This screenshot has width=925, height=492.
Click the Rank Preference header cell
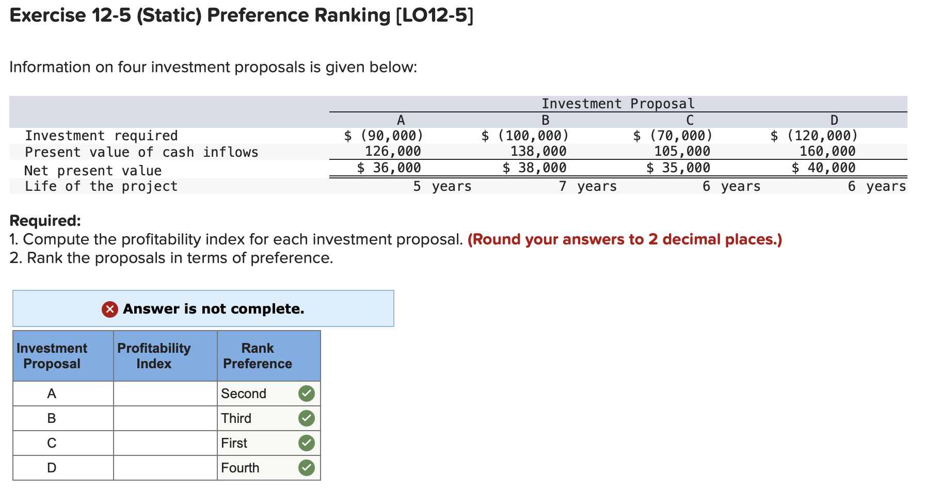point(257,356)
